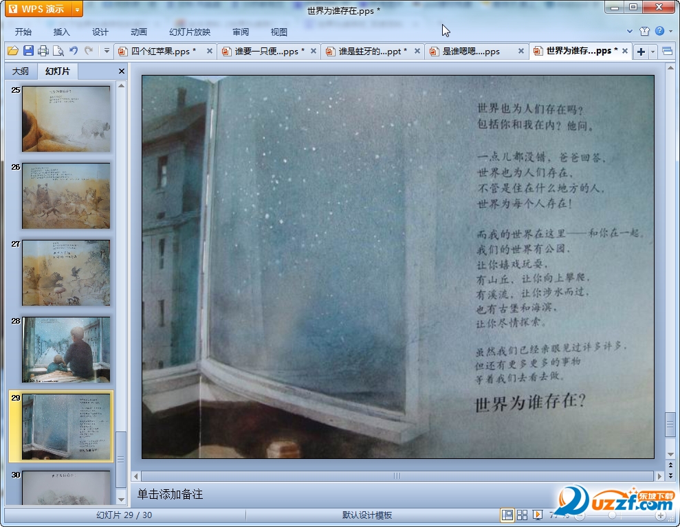Collapse the ribbon with the chevron
The height and width of the screenshot is (527, 680).
pos(630,31)
